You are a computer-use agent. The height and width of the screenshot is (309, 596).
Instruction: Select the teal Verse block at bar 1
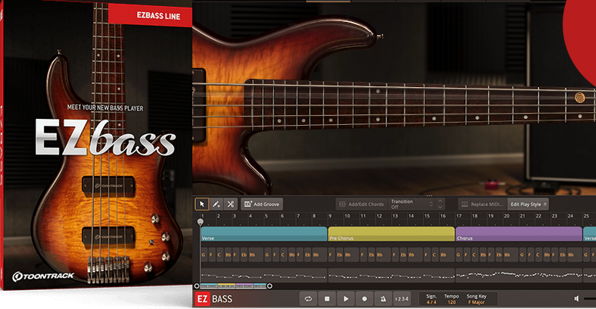click(x=264, y=234)
